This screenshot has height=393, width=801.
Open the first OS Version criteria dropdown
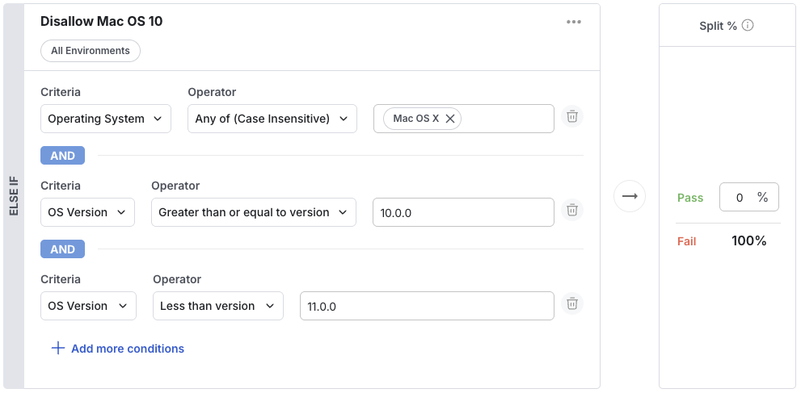click(x=88, y=212)
